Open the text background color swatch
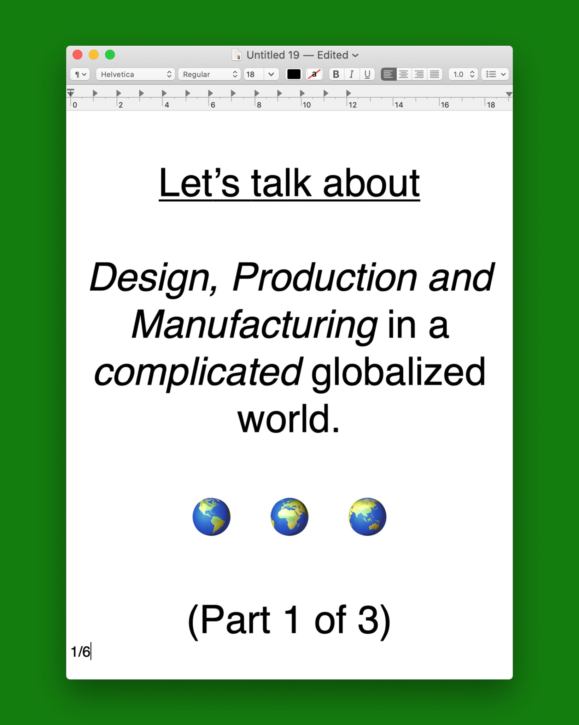Screen dimensions: 579x725 (314, 74)
